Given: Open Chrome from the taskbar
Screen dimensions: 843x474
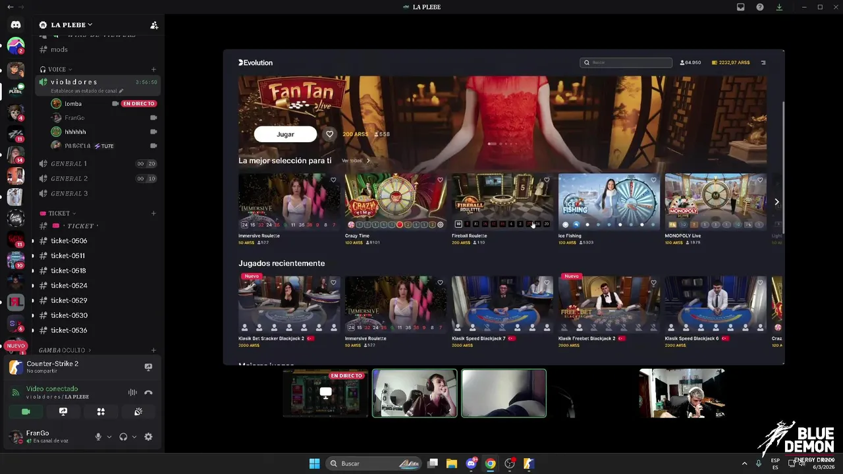Looking at the screenshot, I should click(x=490, y=463).
